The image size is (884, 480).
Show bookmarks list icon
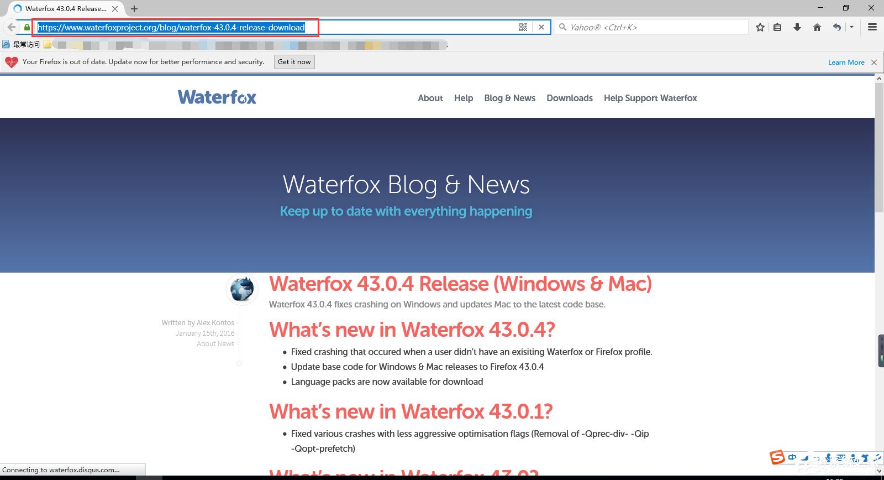(x=777, y=27)
